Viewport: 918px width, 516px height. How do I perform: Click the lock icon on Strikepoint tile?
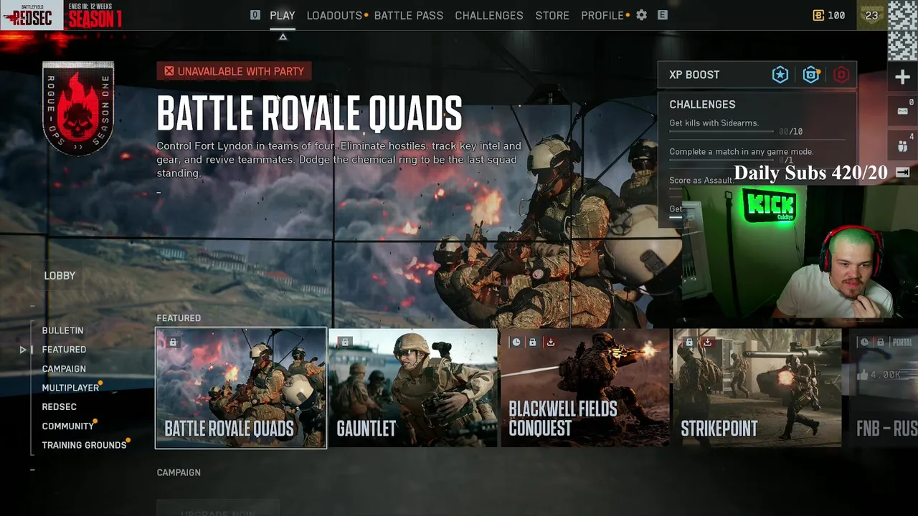(x=689, y=343)
